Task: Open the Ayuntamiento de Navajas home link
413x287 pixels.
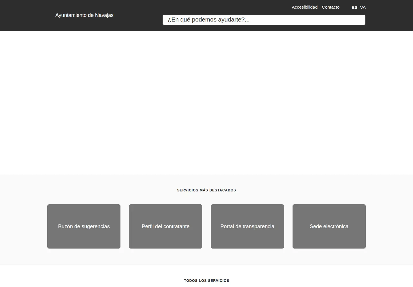Action: click(x=84, y=15)
